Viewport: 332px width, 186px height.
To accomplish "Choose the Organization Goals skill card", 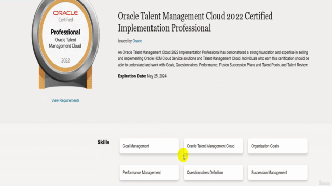I will coord(278,146).
